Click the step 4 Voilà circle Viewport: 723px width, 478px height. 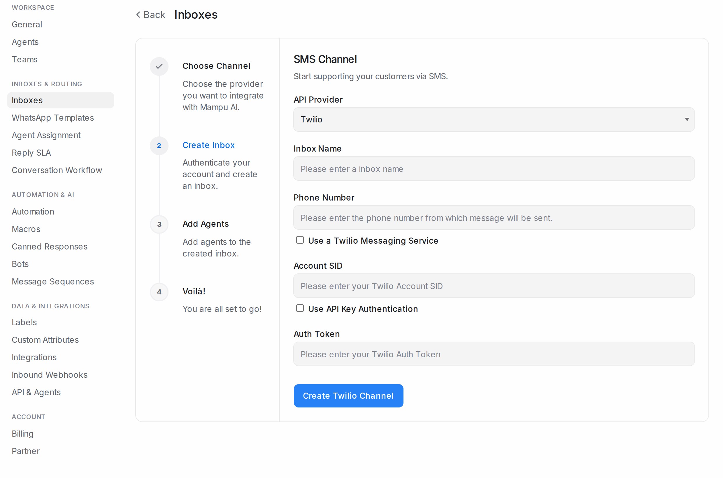(159, 292)
